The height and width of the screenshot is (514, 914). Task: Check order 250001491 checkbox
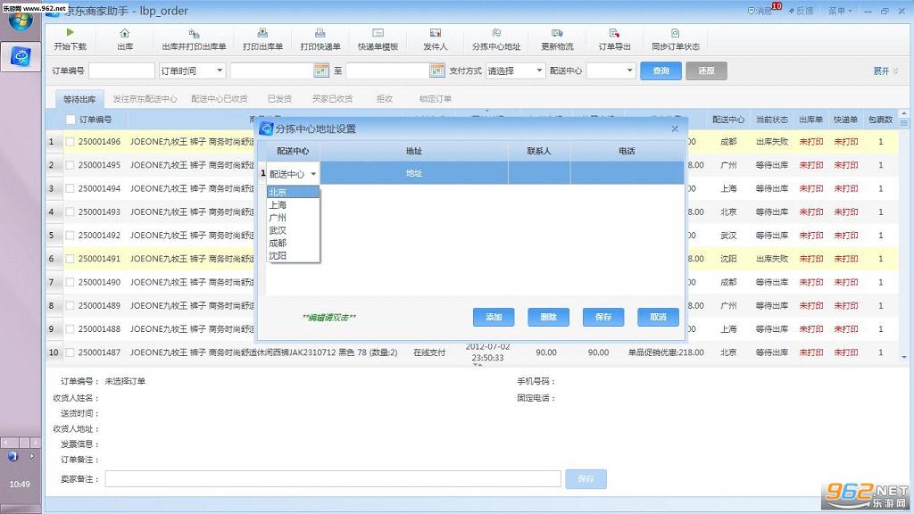pos(70,259)
